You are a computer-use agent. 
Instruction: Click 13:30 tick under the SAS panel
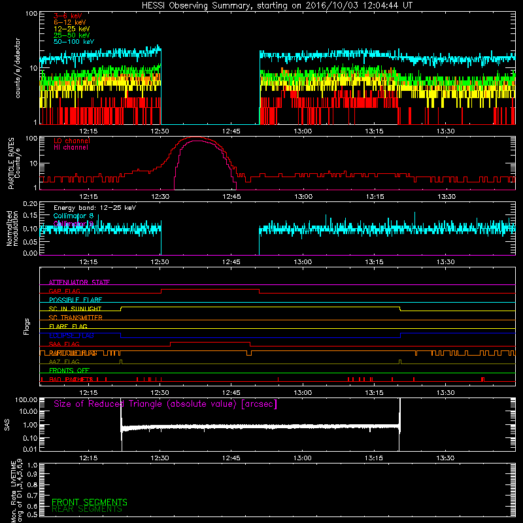click(445, 458)
